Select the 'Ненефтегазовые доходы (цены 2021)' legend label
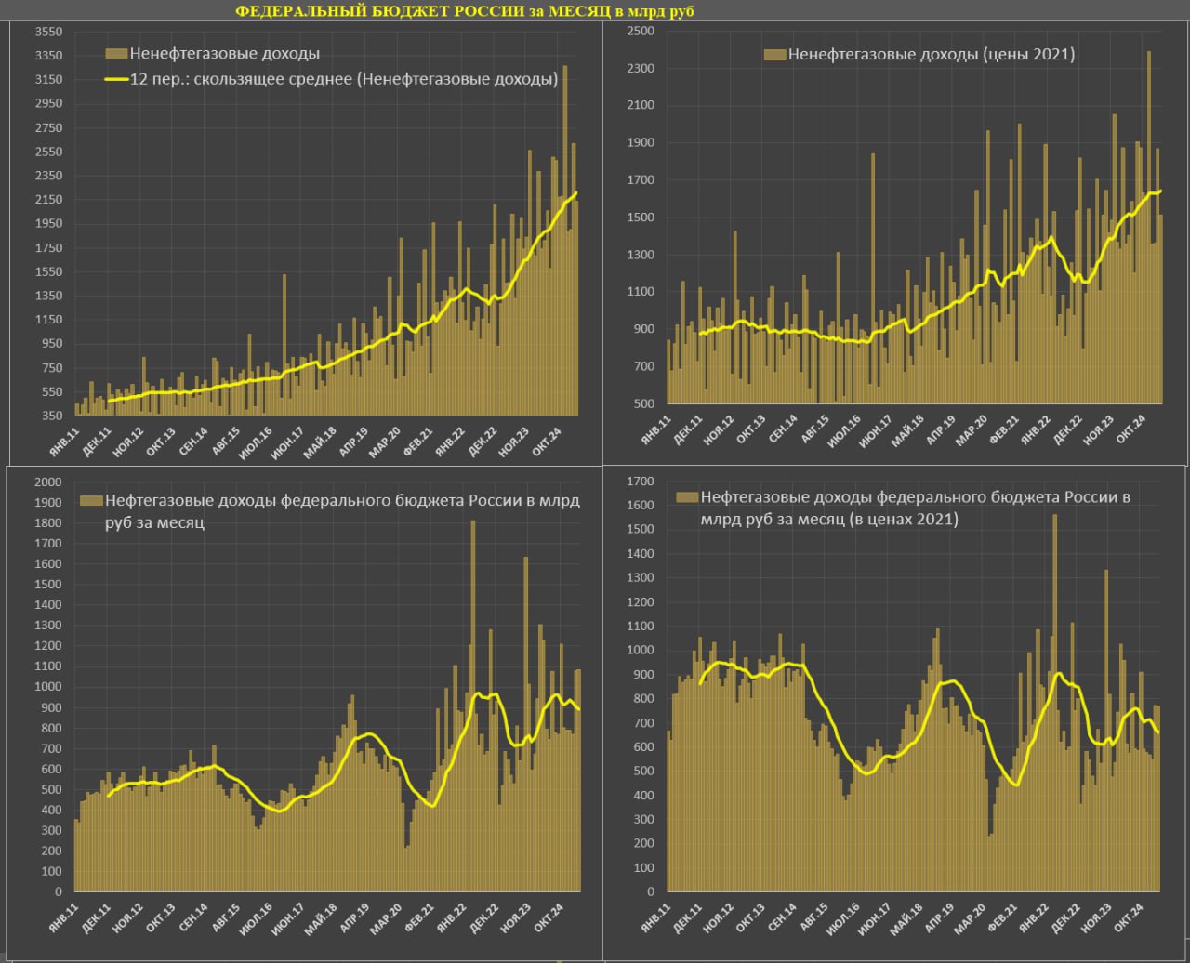 pos(932,55)
